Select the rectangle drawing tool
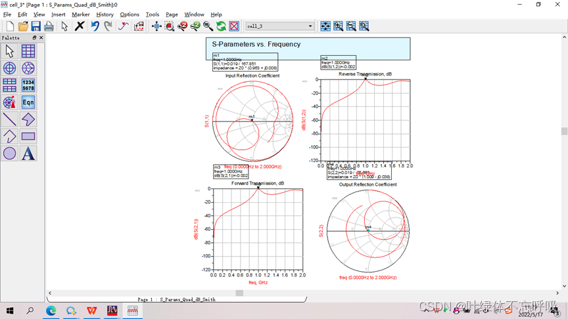Viewport: 568px width, 319px height. 28,137
